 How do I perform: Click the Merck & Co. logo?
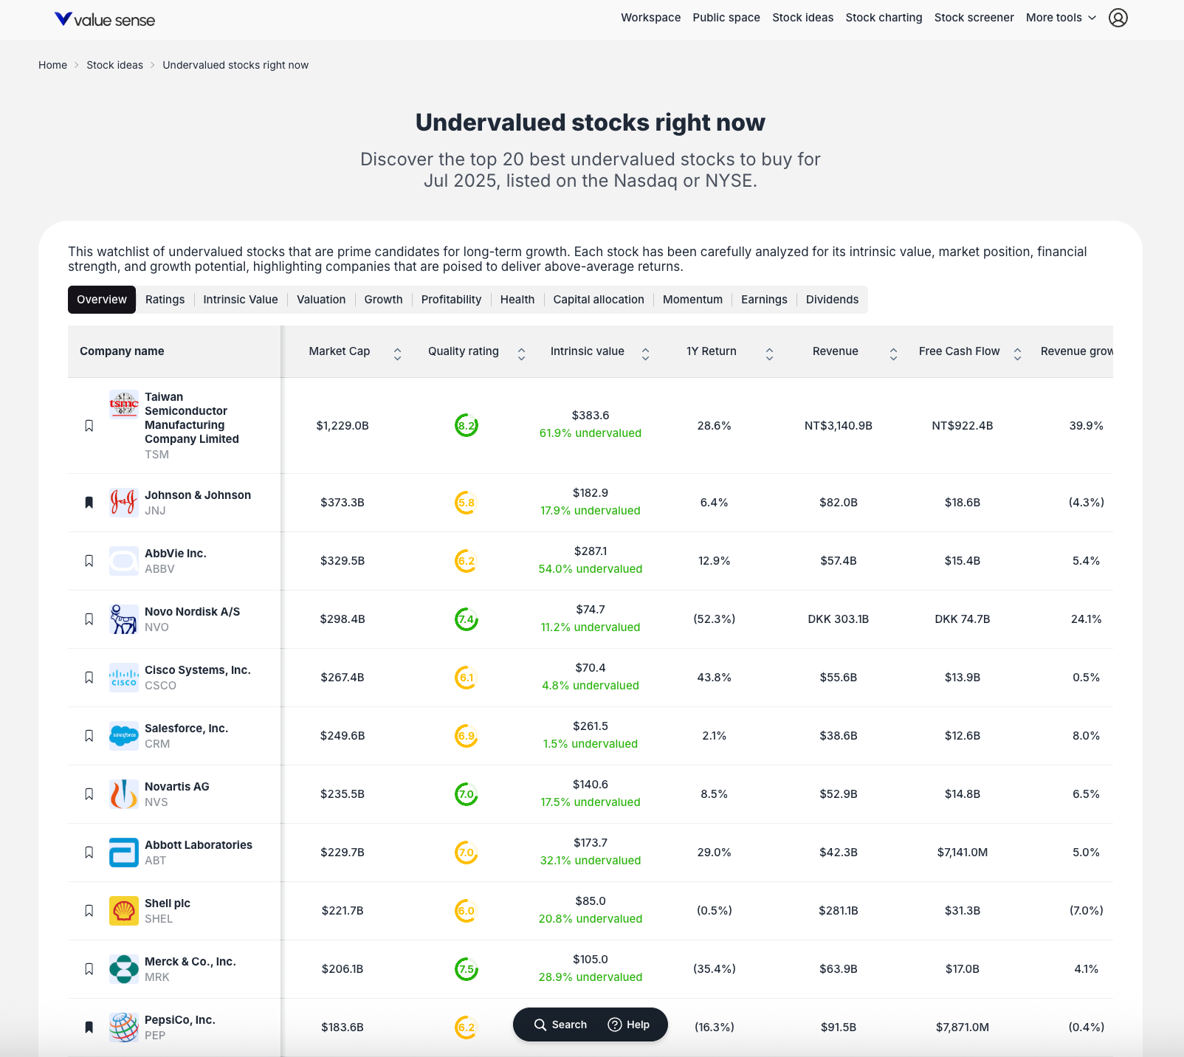[x=124, y=969]
